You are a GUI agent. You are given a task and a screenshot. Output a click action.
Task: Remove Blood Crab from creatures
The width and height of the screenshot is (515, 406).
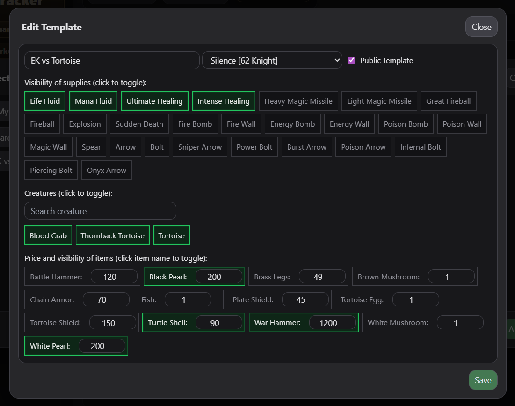pos(48,235)
